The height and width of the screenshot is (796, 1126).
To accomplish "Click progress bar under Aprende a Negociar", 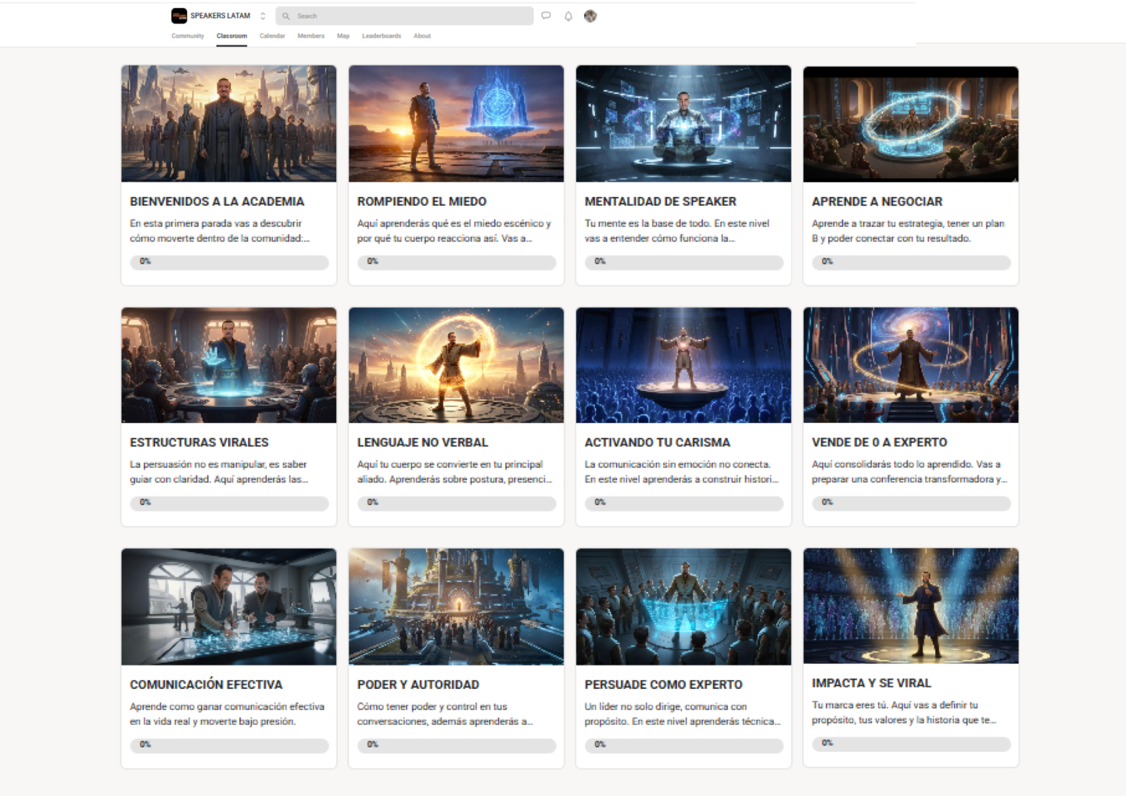I will [911, 262].
